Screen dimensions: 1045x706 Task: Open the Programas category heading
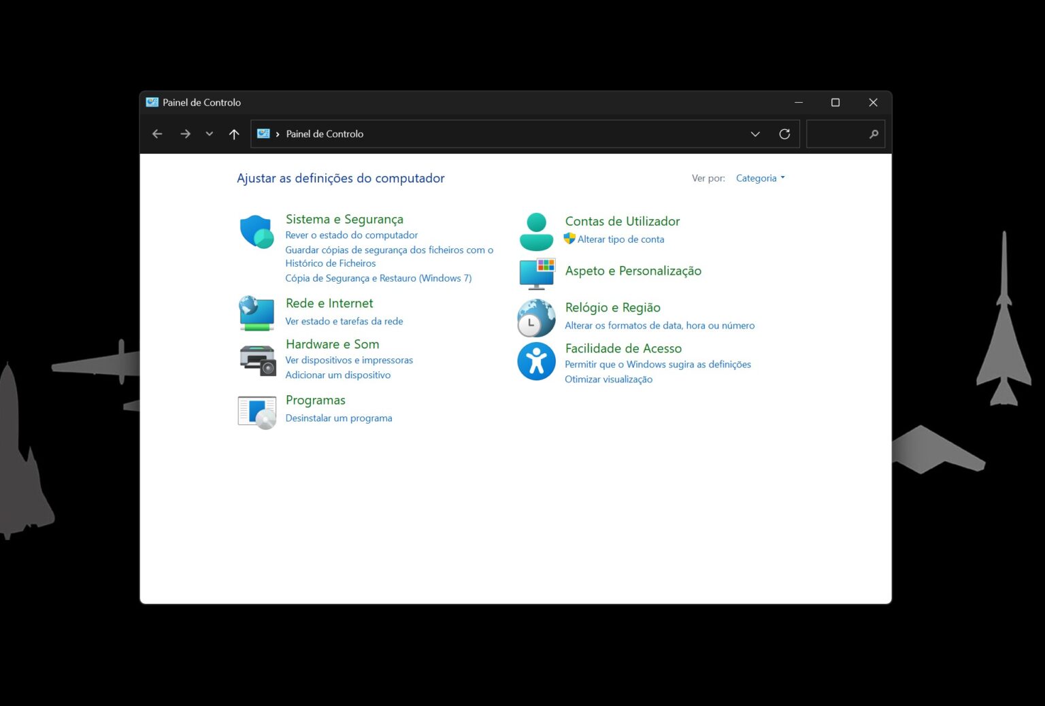point(315,400)
